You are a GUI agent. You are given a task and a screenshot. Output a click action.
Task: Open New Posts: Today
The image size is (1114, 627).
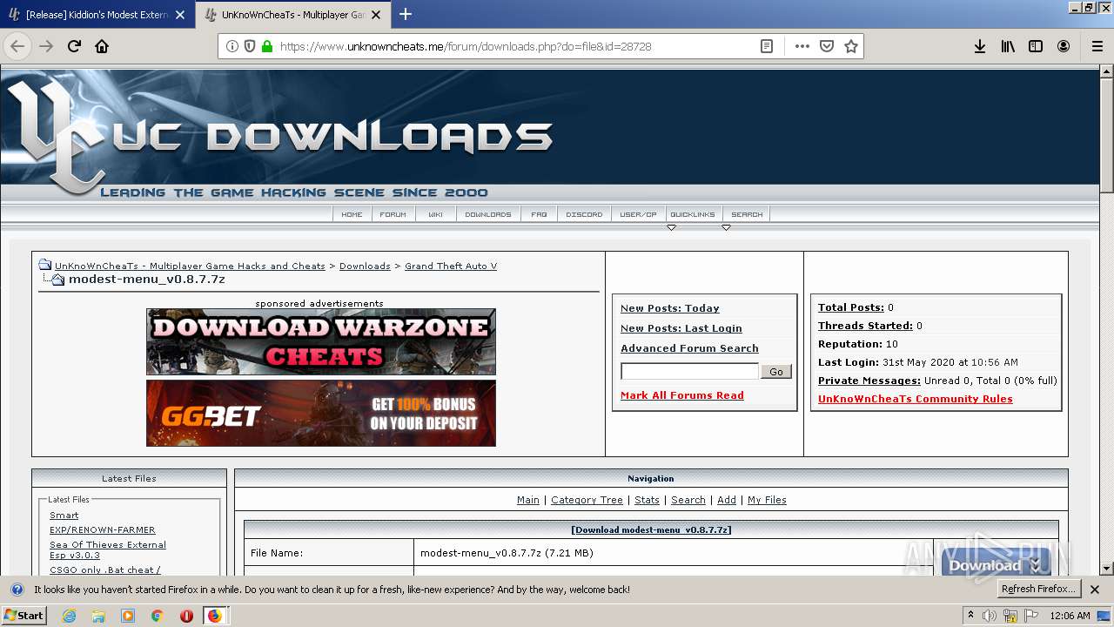[x=670, y=308]
